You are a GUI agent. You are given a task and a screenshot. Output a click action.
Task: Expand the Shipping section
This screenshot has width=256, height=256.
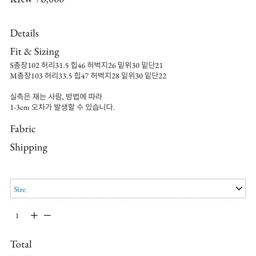[x=29, y=148]
